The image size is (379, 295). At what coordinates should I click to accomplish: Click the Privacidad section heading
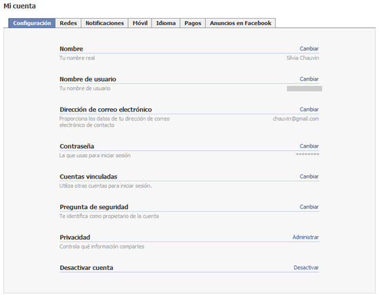point(75,237)
